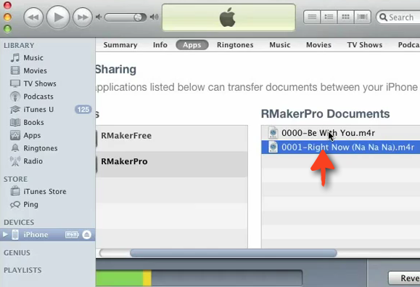Screen dimensions: 420x287
Task: Switch to the Summary tab
Action: (x=120, y=45)
